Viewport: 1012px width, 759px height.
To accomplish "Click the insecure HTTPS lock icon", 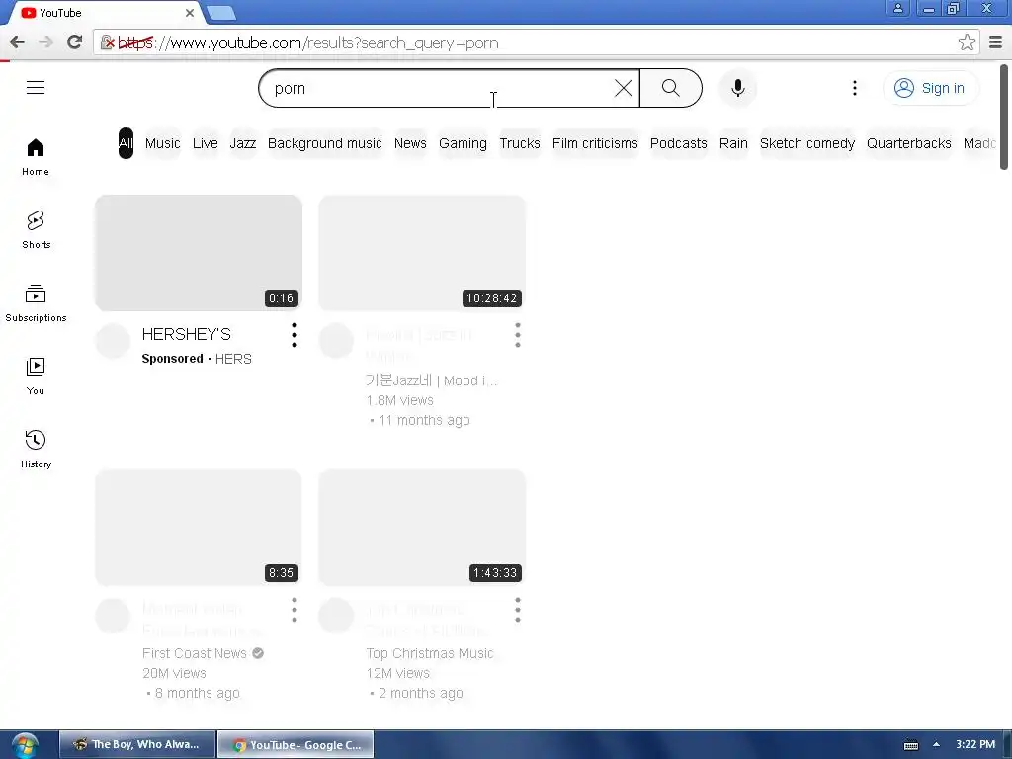I will pos(108,42).
